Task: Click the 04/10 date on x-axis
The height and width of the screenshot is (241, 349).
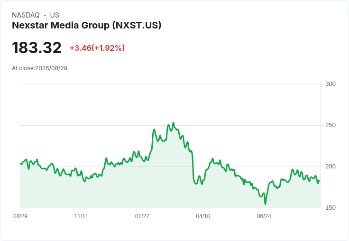Action: [x=203, y=216]
